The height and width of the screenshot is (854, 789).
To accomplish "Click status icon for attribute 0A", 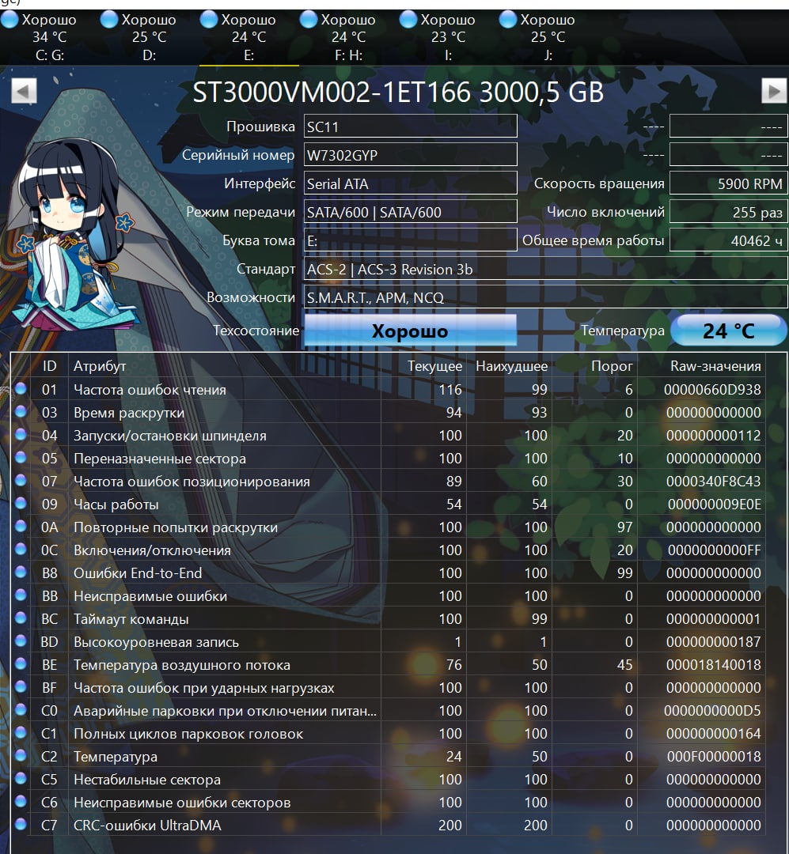I will pos(21,526).
